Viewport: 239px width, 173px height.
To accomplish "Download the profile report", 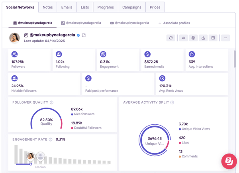I will (x=203, y=38).
